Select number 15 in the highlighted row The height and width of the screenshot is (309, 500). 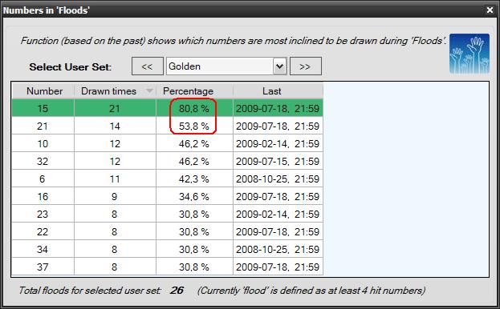click(x=43, y=108)
